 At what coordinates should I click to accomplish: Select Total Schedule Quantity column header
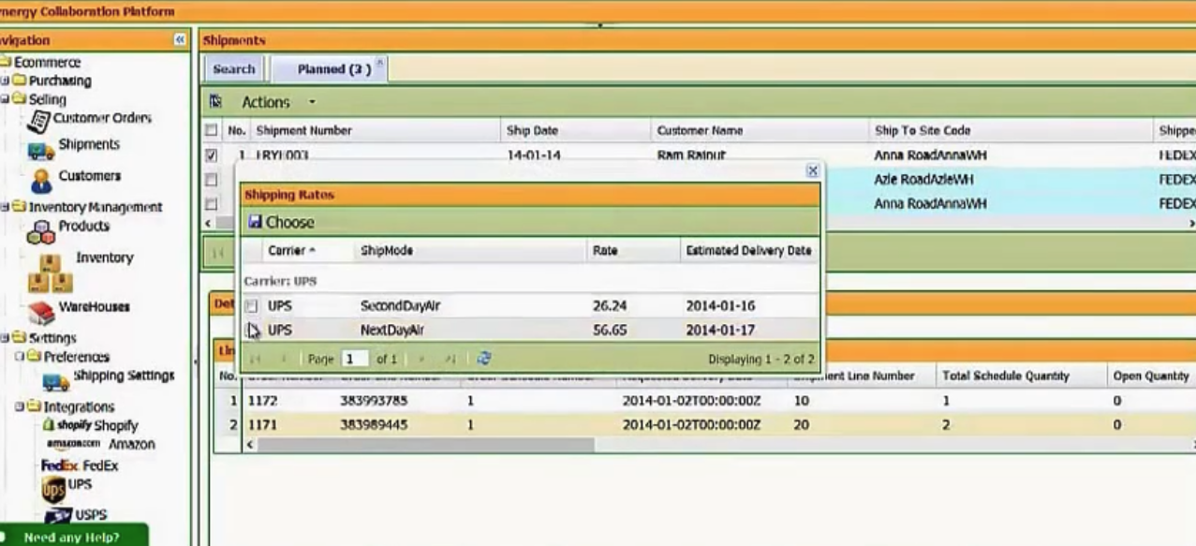1006,376
